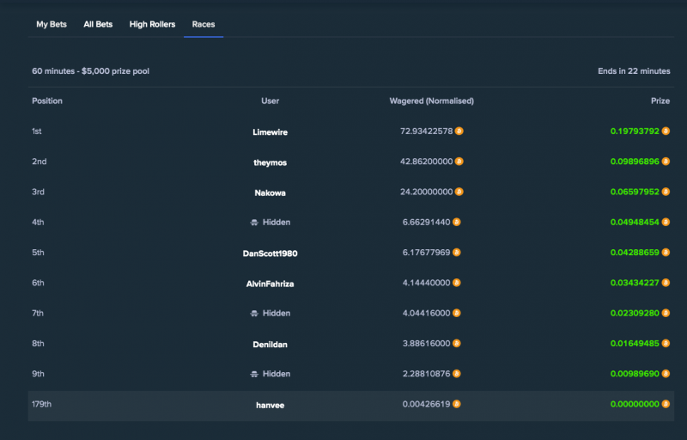Click bitcoin icon beside 24.20000000 wagered
The width and height of the screenshot is (687, 440).
tap(459, 192)
